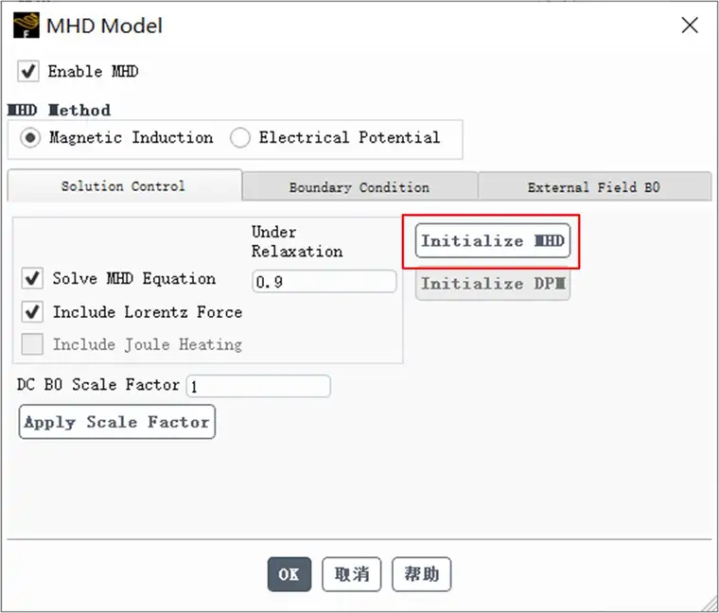Click the Fluent app icon in title bar
Image resolution: width=719 pixels, height=613 pixels.
coord(26,26)
